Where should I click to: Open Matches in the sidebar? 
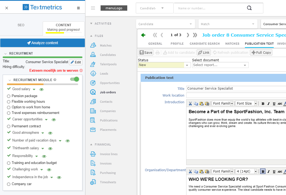[x=106, y=45]
